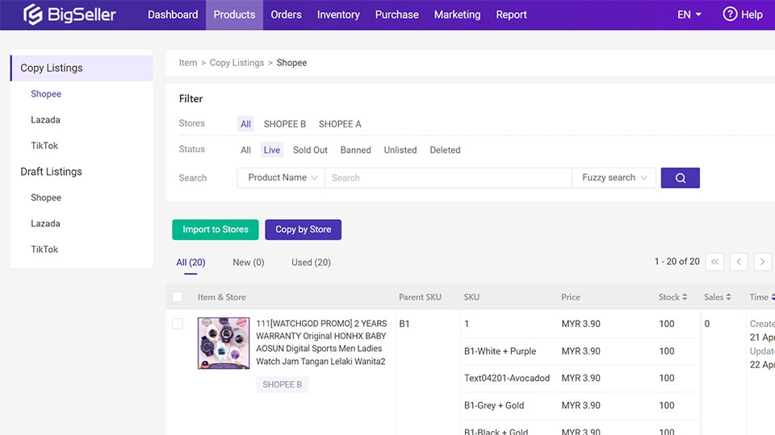Sort by Stock column arrows
This screenshot has height=435, width=775.
(x=685, y=297)
